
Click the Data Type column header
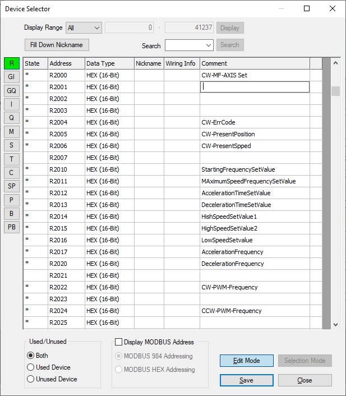[109, 63]
